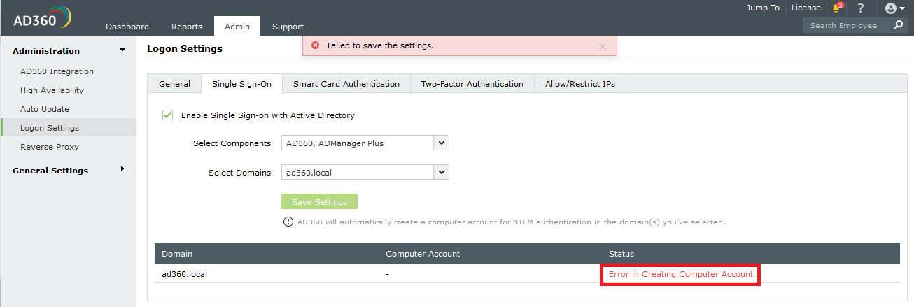Image resolution: width=914 pixels, height=307 pixels.
Task: Open the Select Components dropdown
Action: (x=441, y=143)
